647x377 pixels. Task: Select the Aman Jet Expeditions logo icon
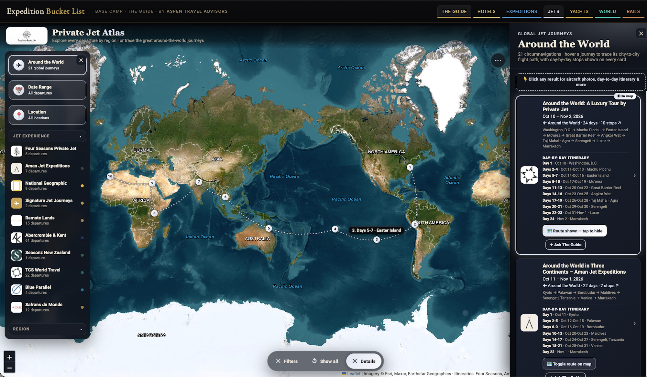tap(16, 168)
